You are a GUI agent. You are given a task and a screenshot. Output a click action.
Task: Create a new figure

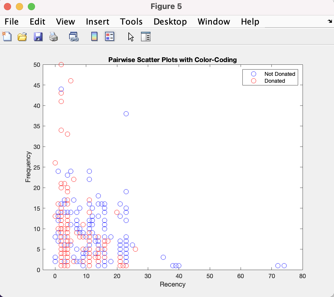(7, 36)
